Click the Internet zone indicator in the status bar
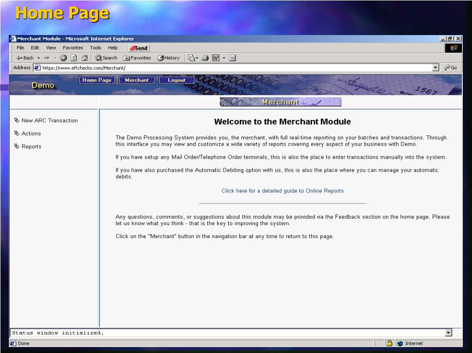 click(410, 343)
